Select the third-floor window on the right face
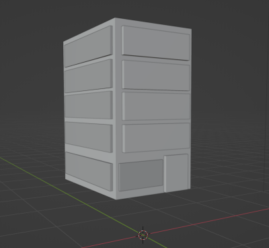 coord(156,106)
